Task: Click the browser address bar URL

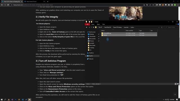Action: [x=33, y=5]
